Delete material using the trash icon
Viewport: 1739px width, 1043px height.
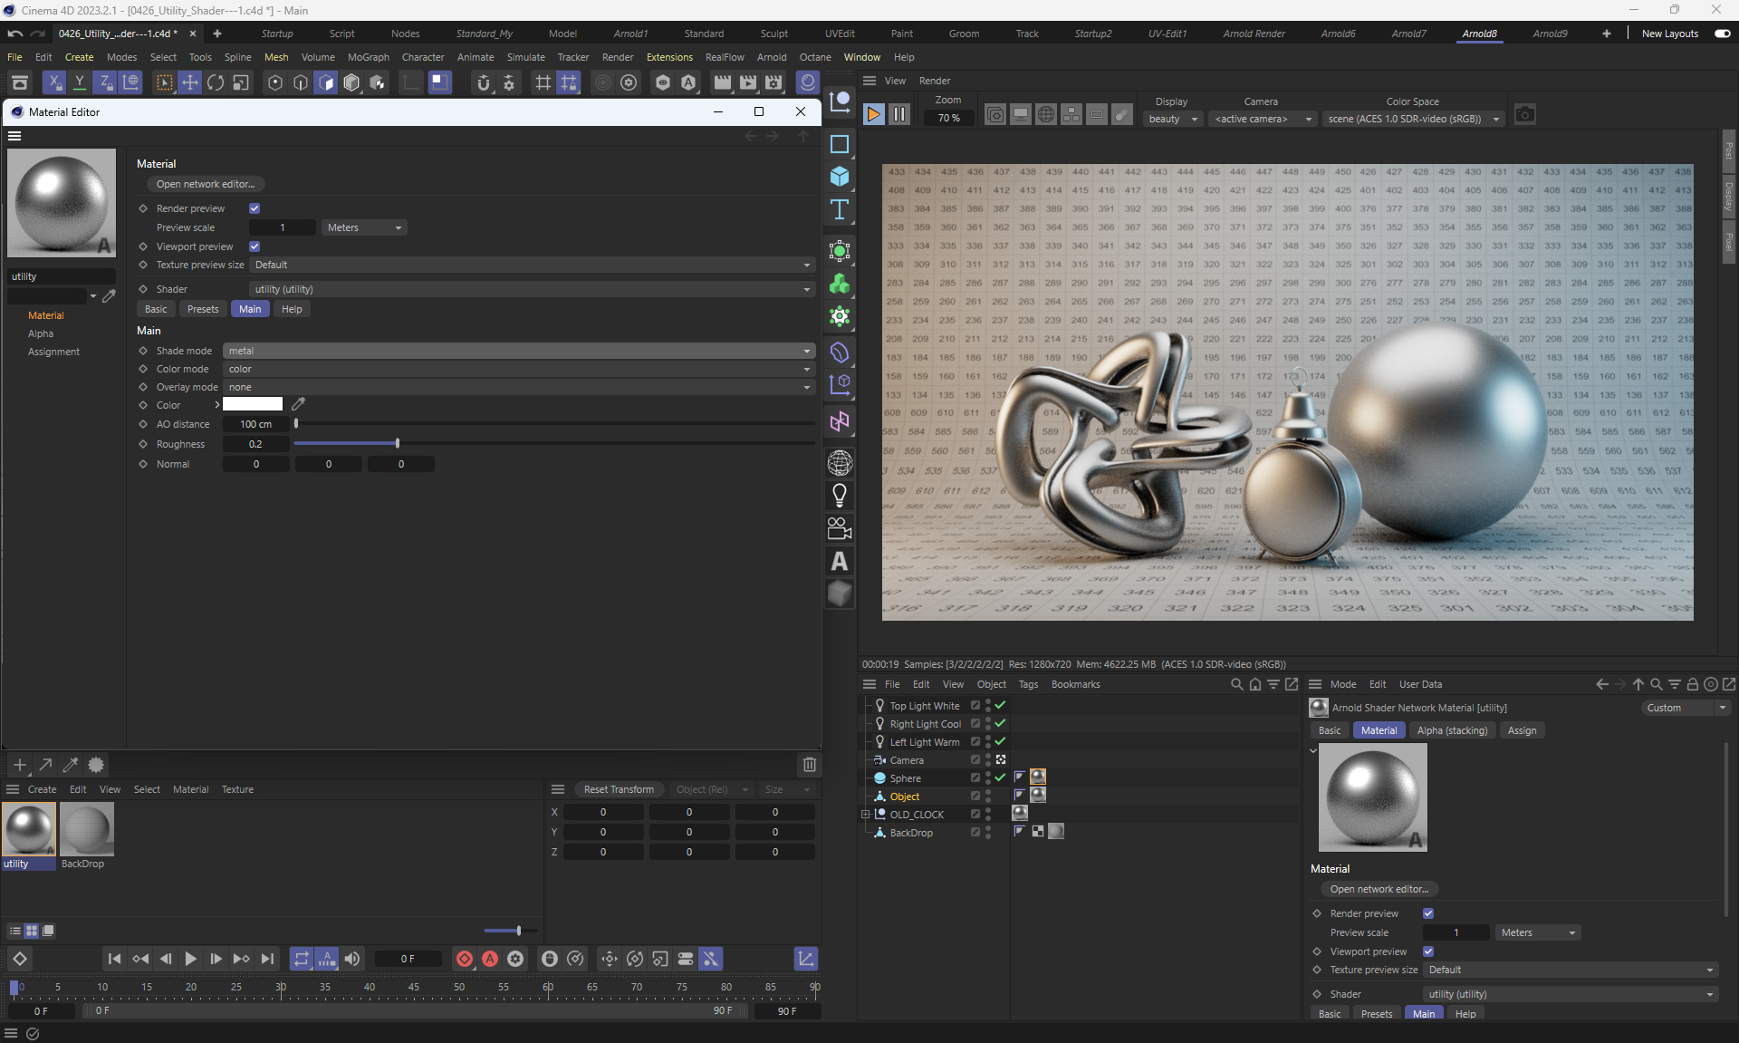[809, 765]
